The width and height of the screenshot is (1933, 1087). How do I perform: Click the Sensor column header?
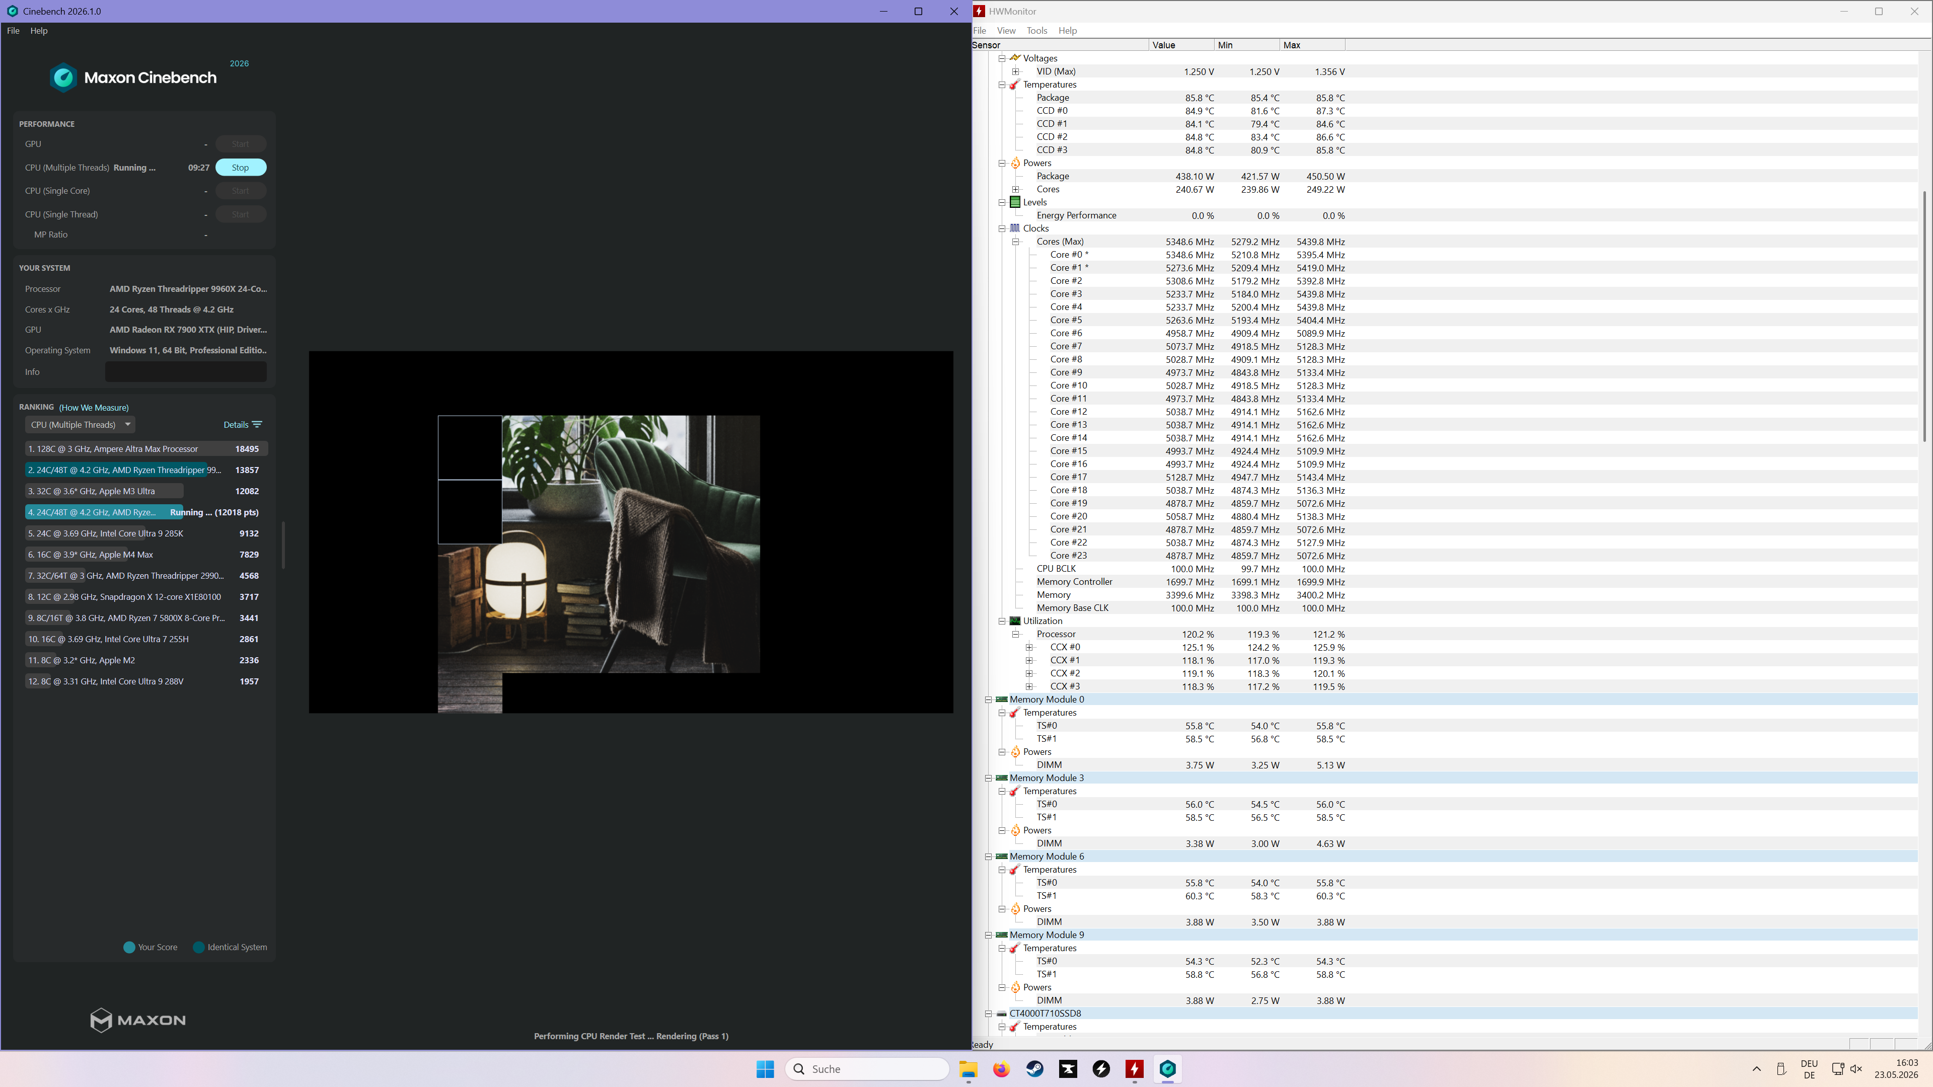point(1060,45)
